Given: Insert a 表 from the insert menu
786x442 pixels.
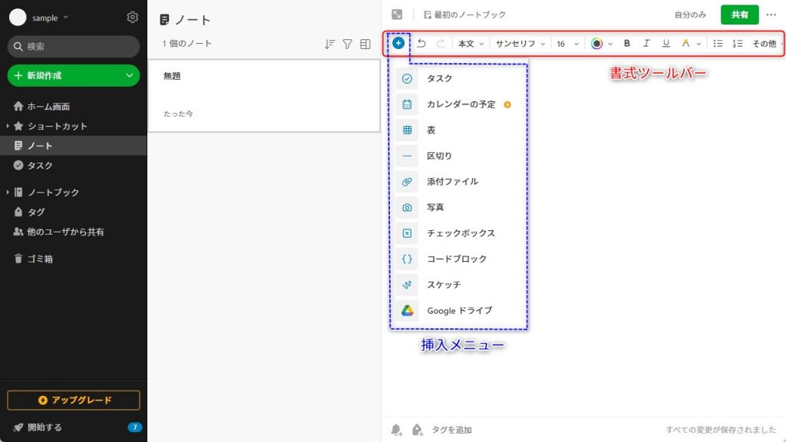Looking at the screenshot, I should coord(436,130).
